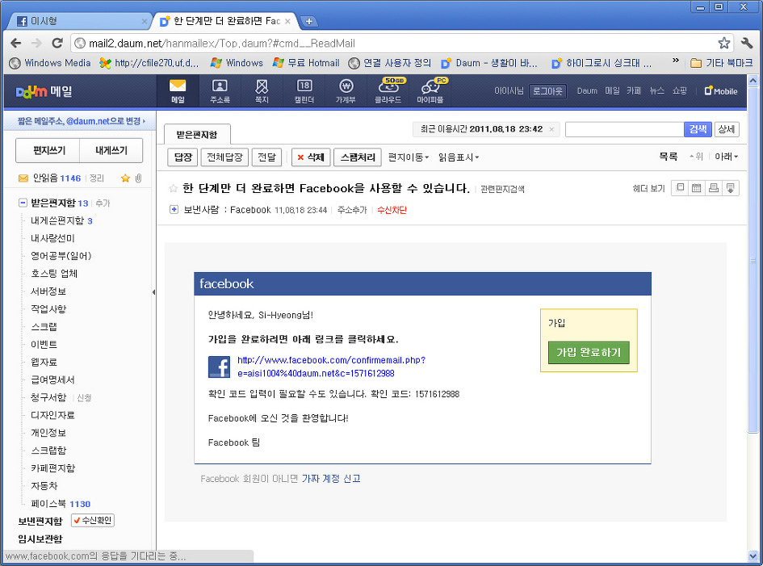763x566 pixels.
Task: Open the 주소록 address book icon
Action: pyautogui.click(x=220, y=91)
